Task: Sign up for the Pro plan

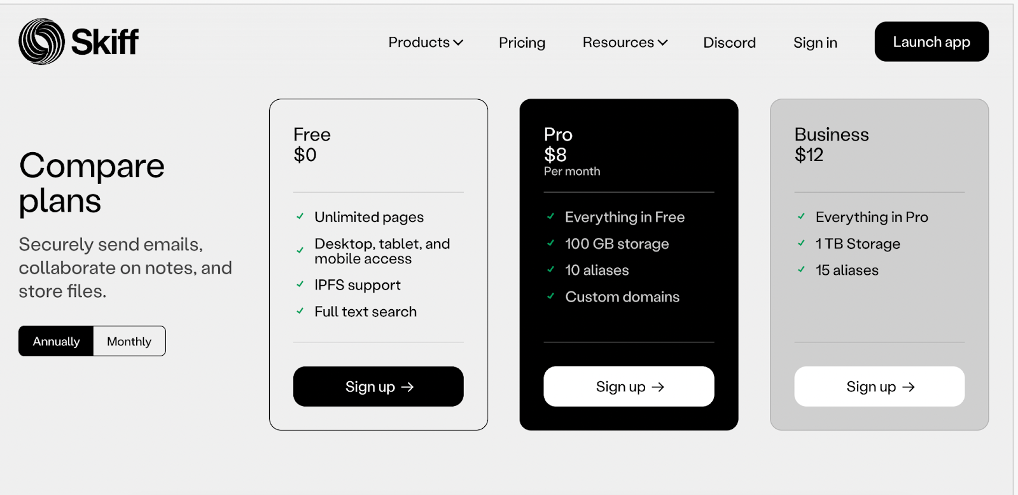Action: [x=629, y=387]
